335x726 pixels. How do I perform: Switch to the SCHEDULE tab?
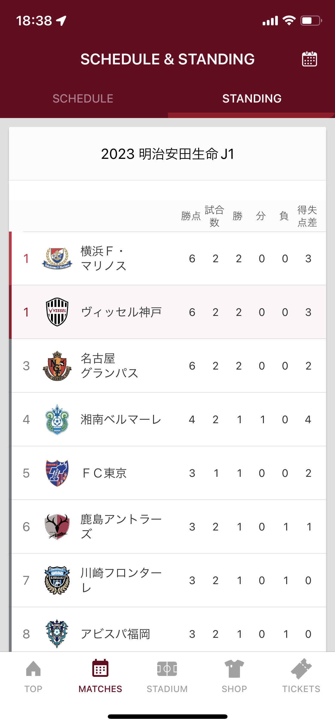coord(83,99)
